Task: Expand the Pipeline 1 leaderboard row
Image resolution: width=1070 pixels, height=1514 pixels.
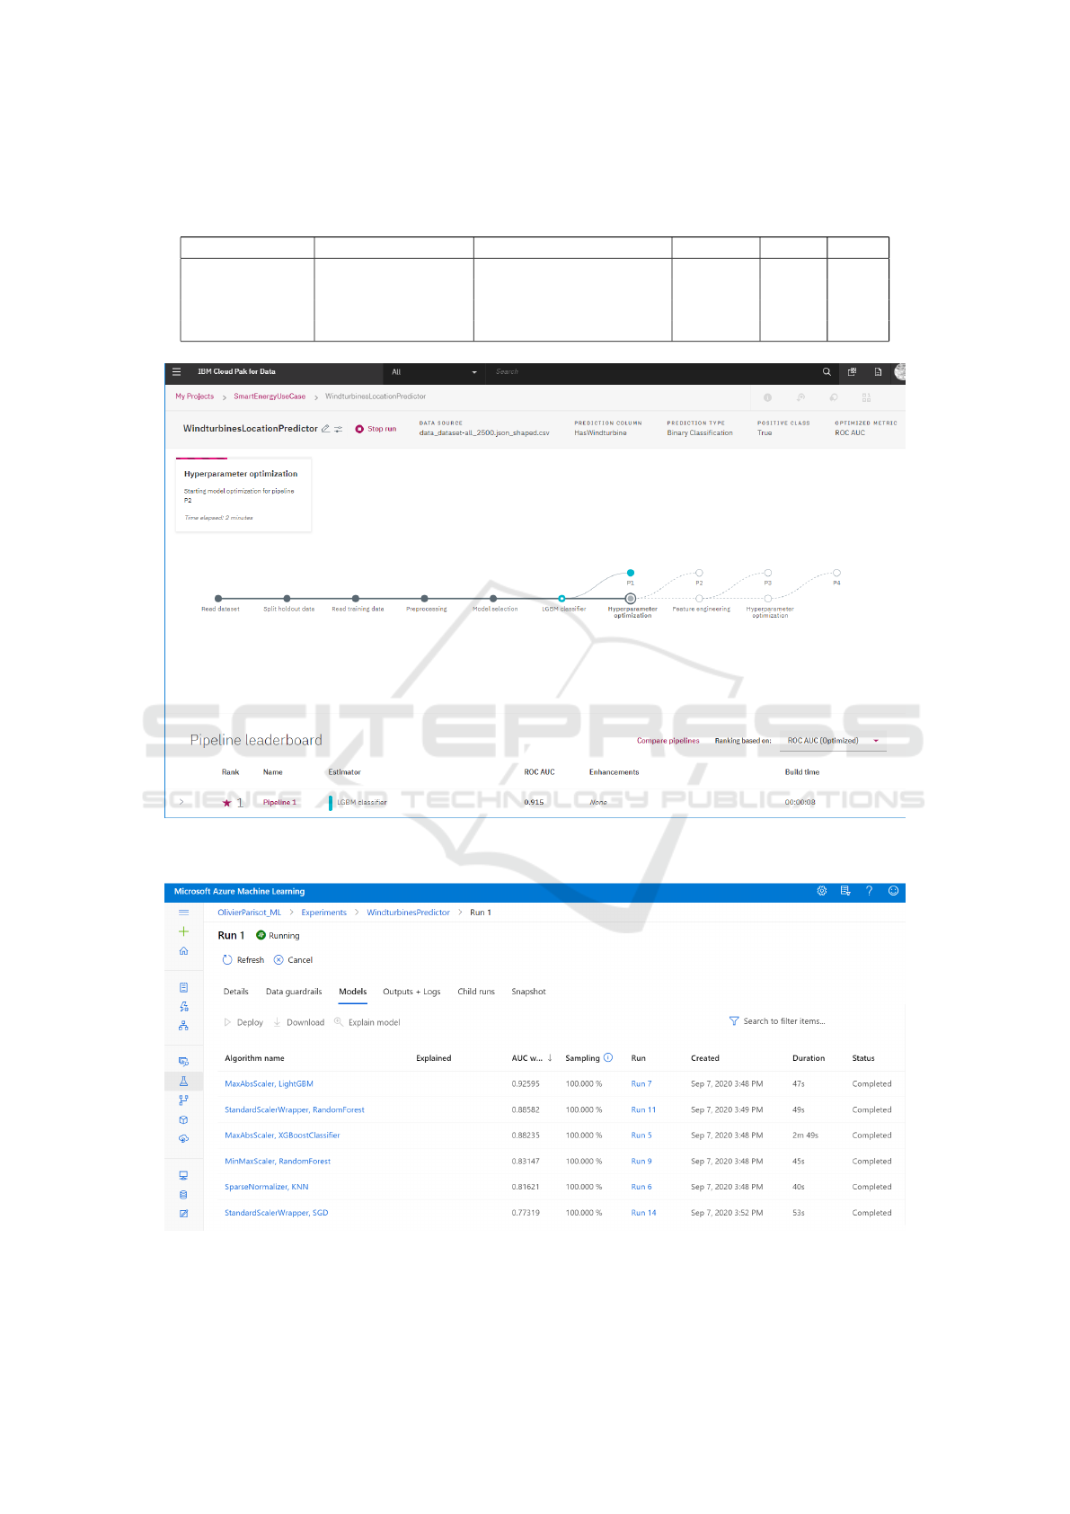Action: [x=181, y=802]
